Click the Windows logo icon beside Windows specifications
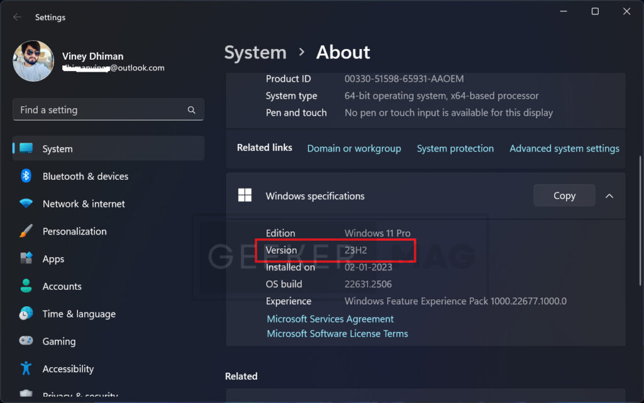Screen dimensions: 644x403 point(245,196)
